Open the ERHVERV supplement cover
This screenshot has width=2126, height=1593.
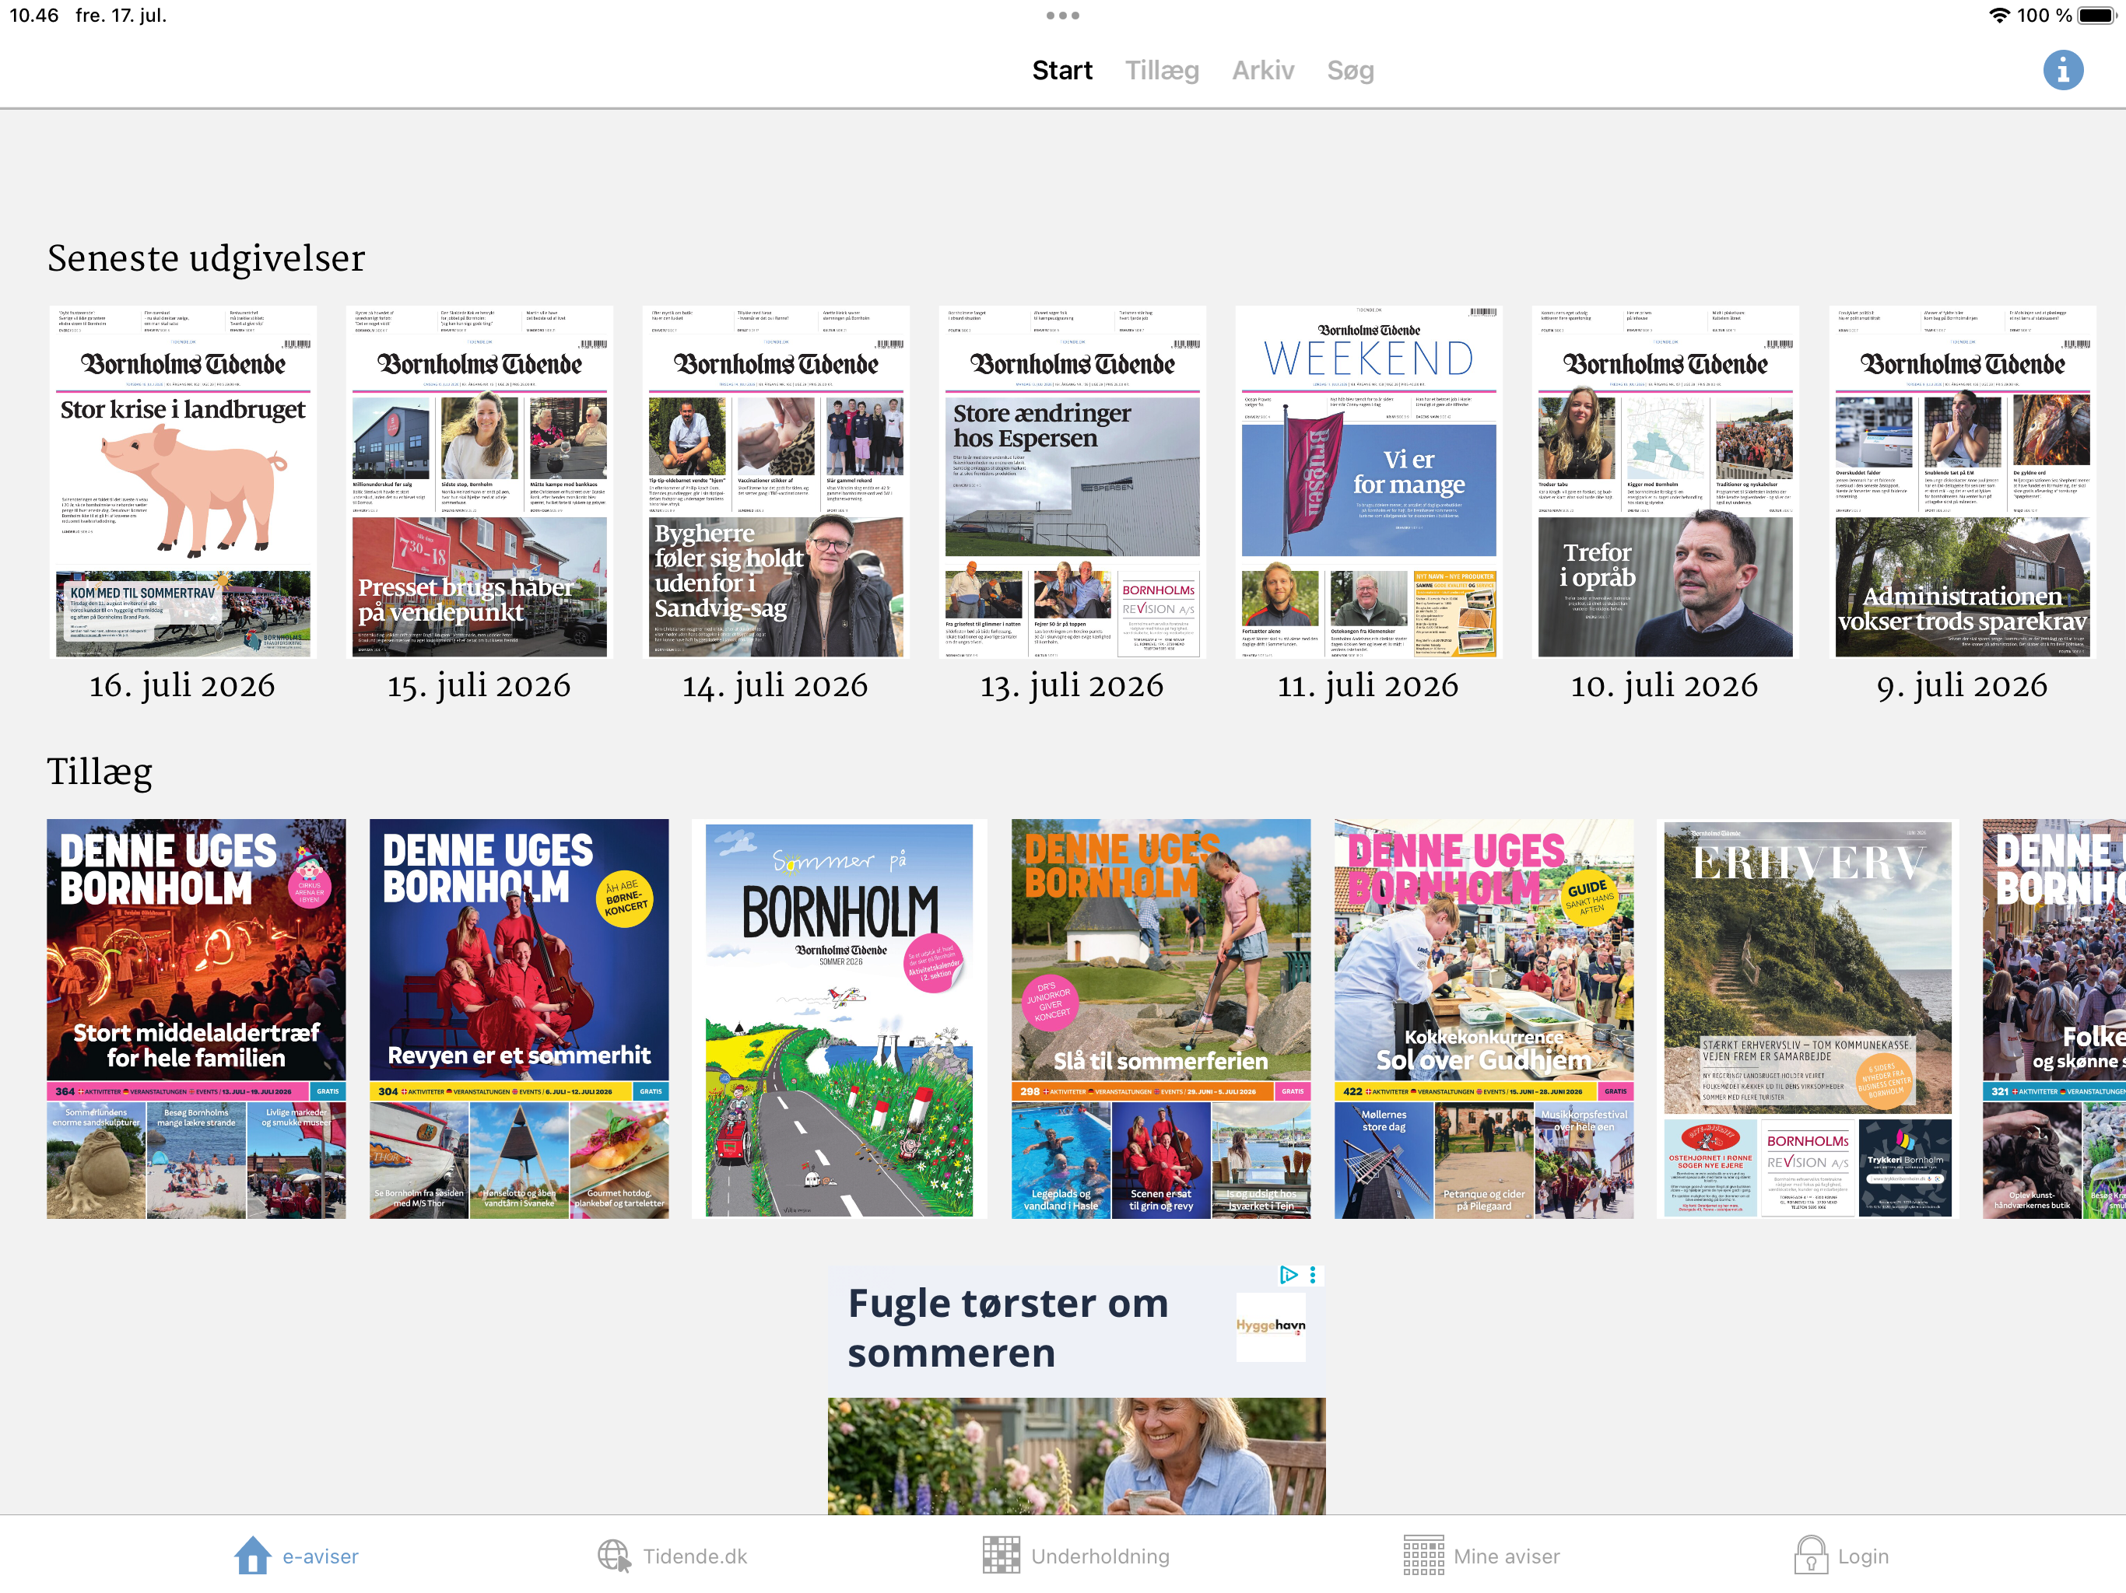(x=1808, y=1018)
